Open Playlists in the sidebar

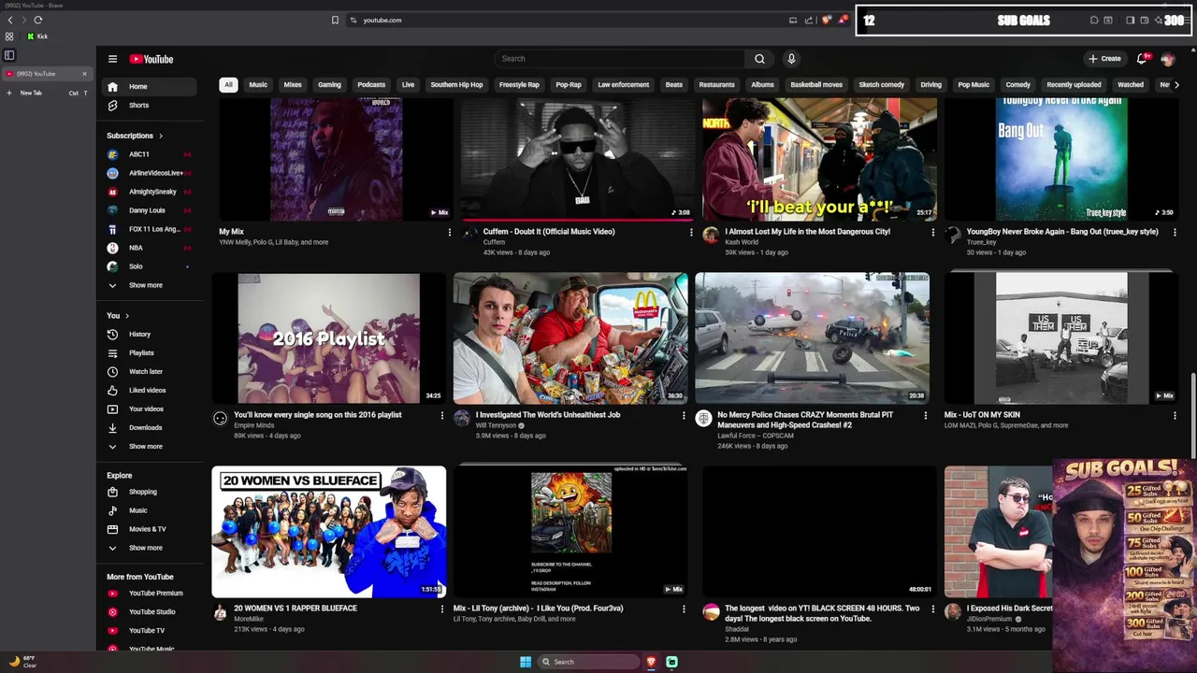pyautogui.click(x=150, y=352)
